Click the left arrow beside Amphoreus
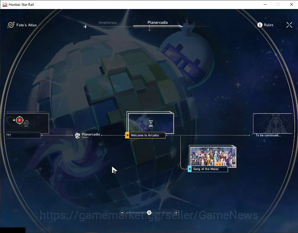This screenshot has width=298, height=233. [85, 27]
